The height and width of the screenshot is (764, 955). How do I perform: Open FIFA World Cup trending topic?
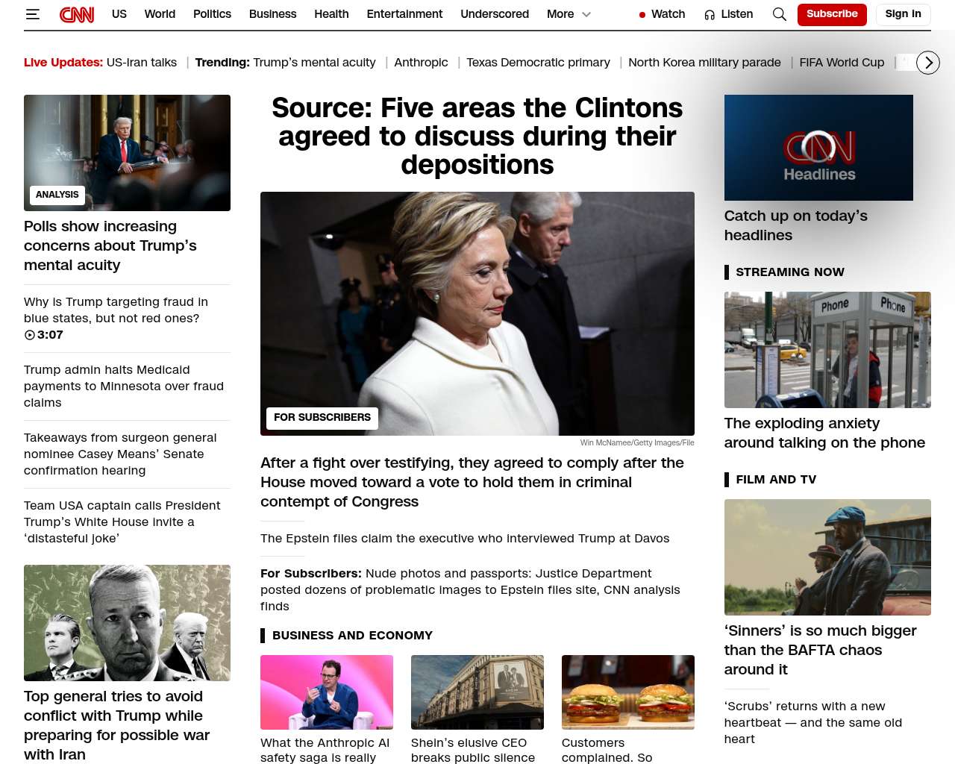tap(842, 63)
